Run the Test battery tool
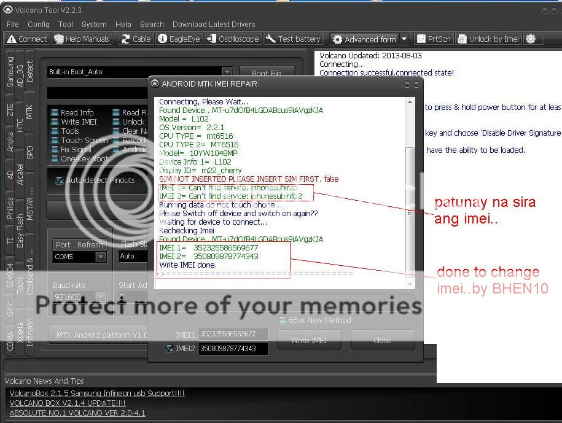This screenshot has width=562, height=423. (x=293, y=39)
